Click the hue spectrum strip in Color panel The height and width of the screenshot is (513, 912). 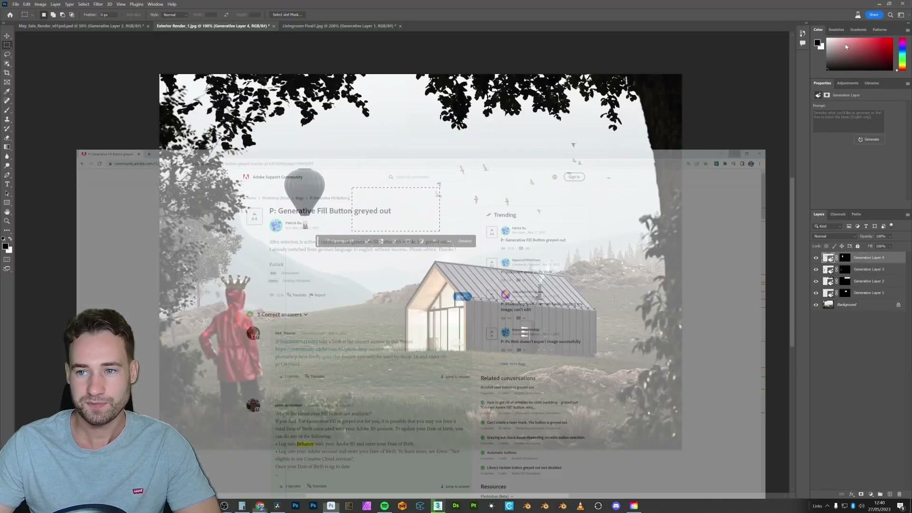902,54
